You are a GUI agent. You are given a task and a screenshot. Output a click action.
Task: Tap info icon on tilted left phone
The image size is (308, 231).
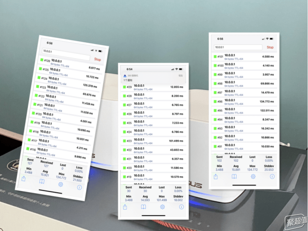(x=79, y=187)
